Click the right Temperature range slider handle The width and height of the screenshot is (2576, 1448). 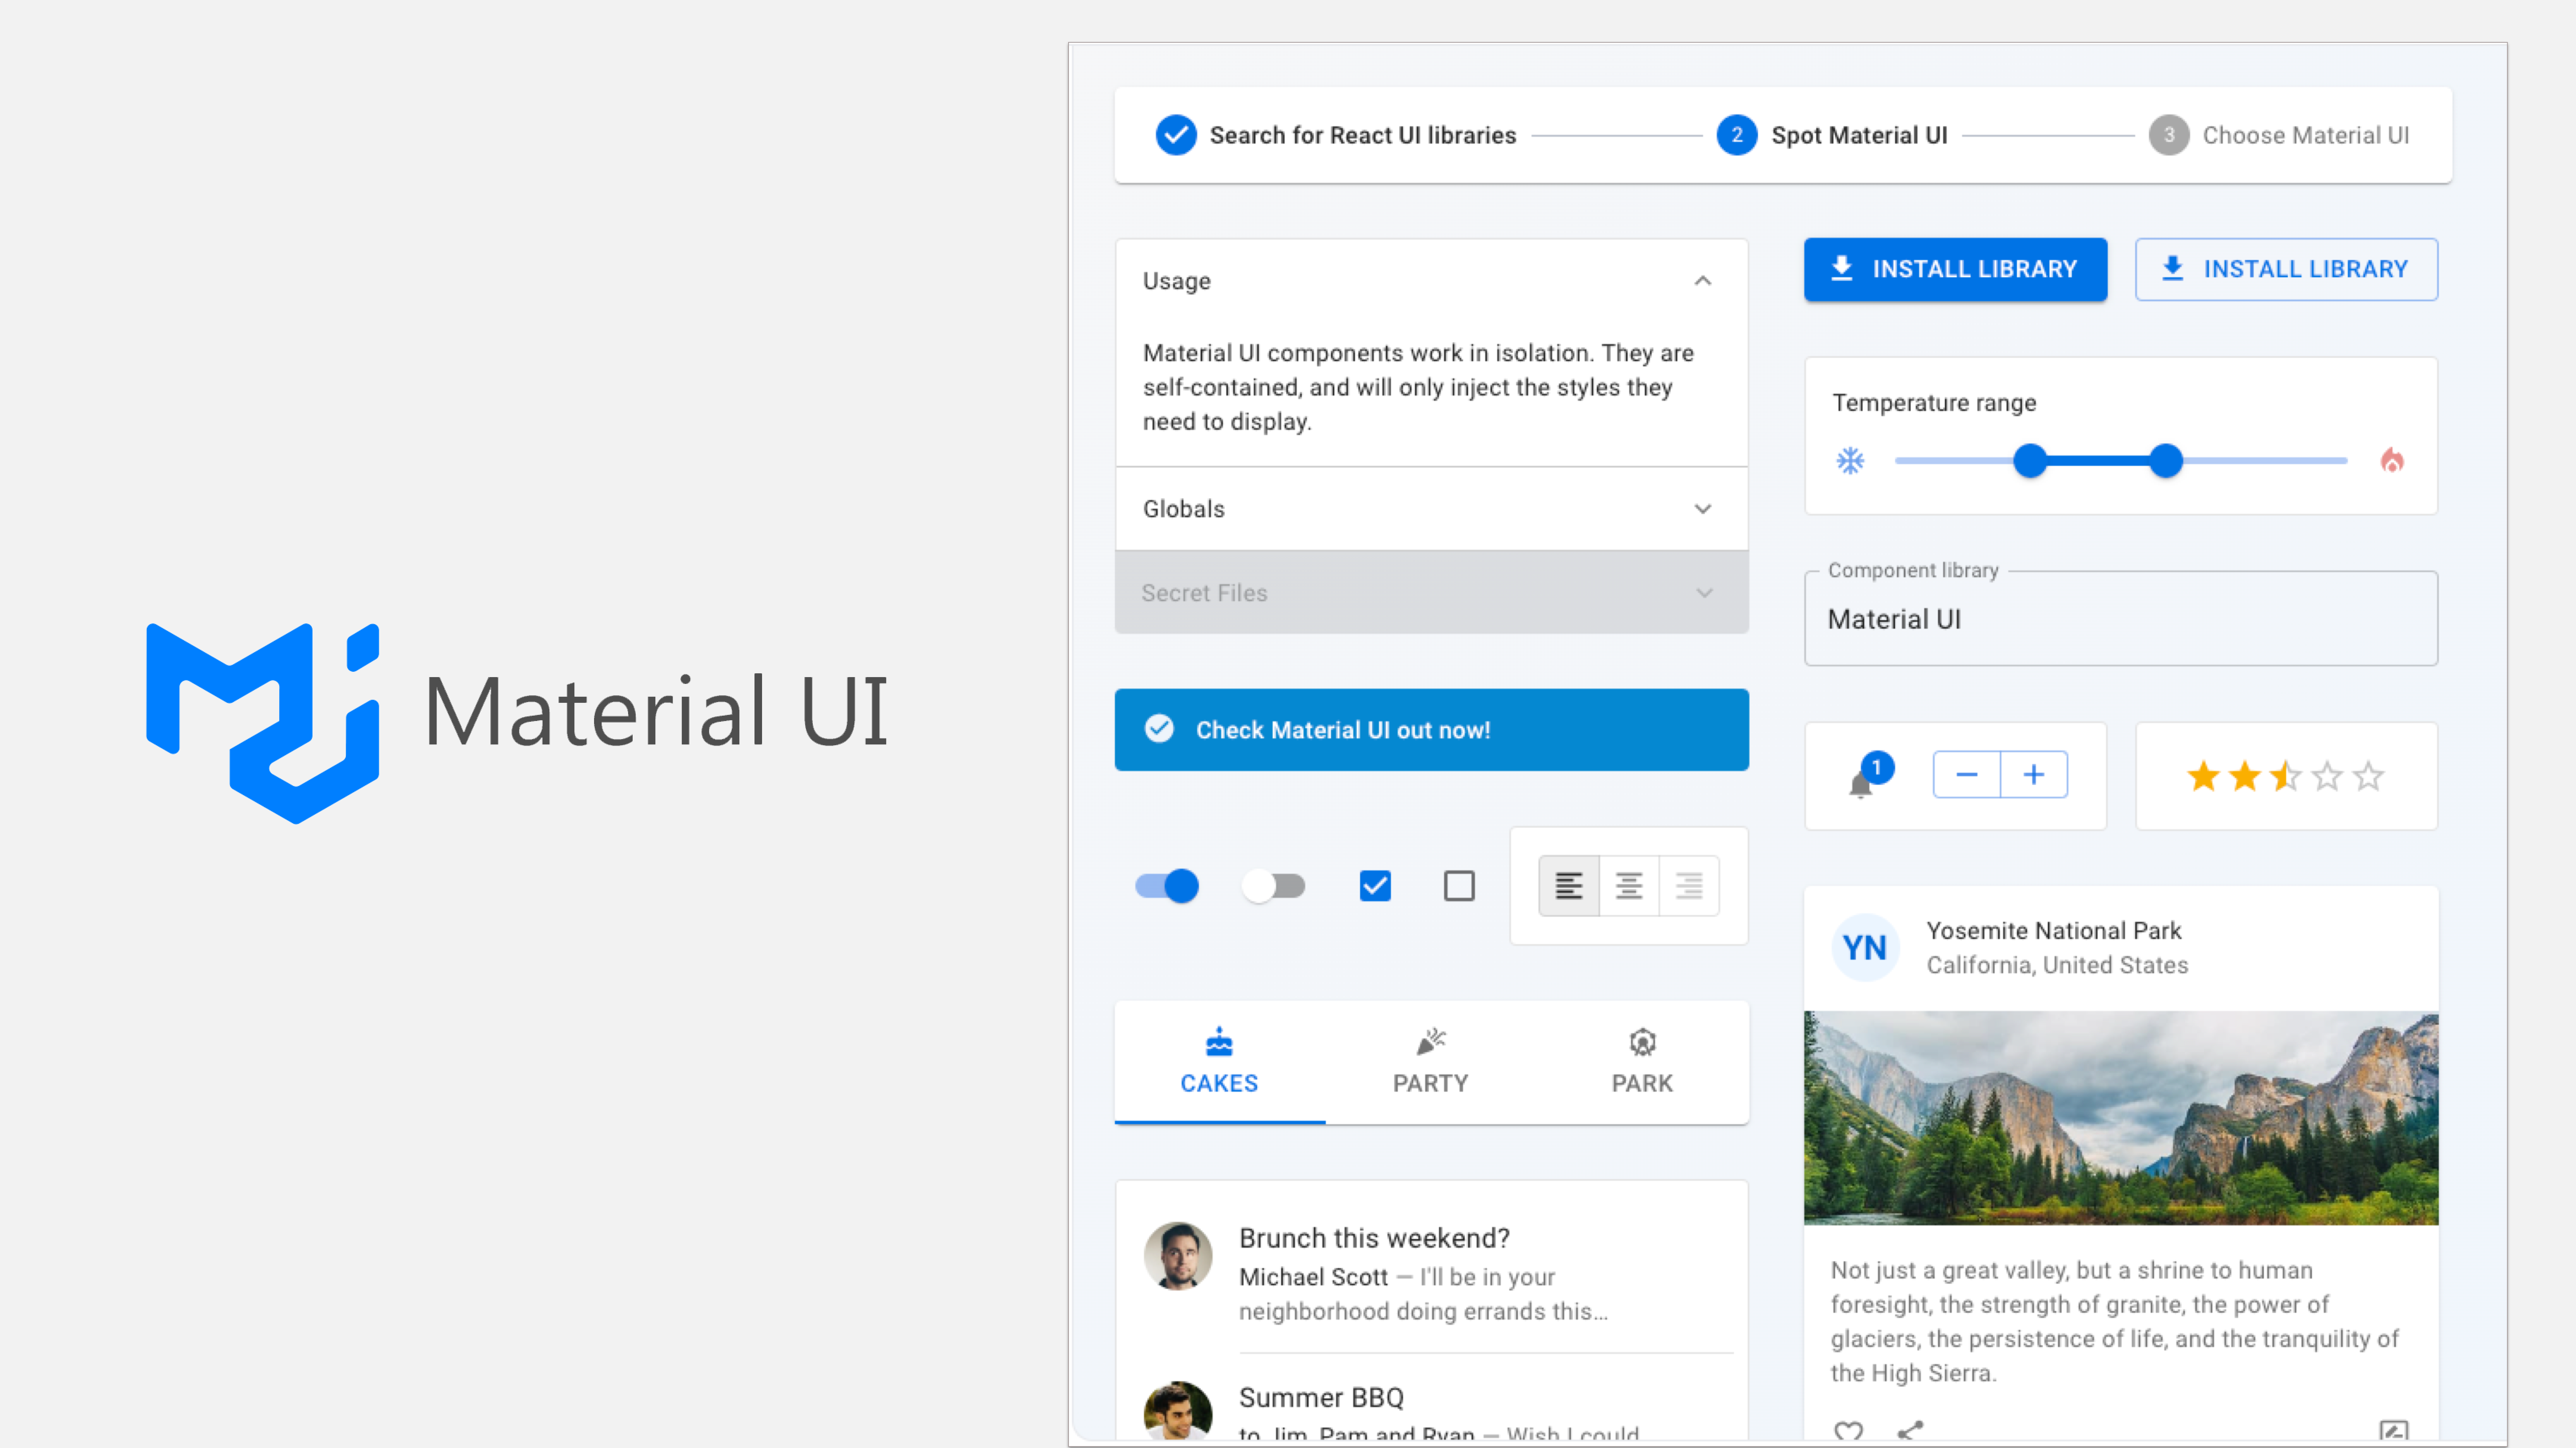2166,461
